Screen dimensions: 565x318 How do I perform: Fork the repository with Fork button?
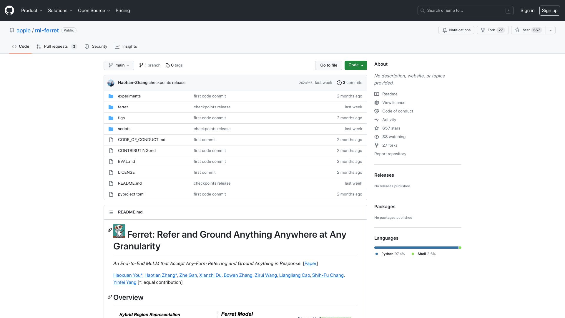click(493, 30)
